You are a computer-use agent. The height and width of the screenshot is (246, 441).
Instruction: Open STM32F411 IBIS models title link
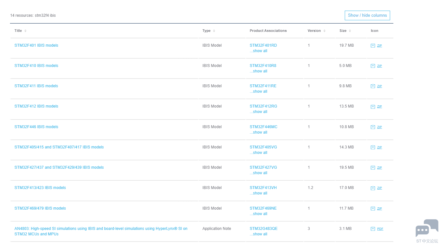coord(36,86)
